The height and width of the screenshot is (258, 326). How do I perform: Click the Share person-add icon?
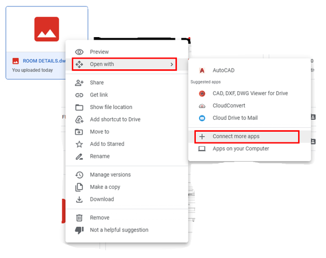(80, 83)
